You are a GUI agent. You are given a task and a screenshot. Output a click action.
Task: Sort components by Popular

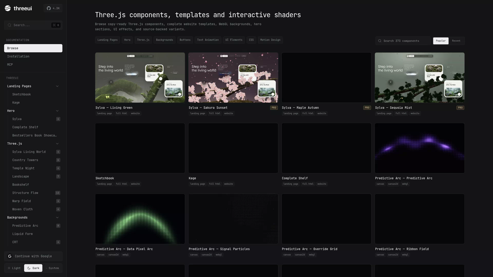pyautogui.click(x=441, y=41)
